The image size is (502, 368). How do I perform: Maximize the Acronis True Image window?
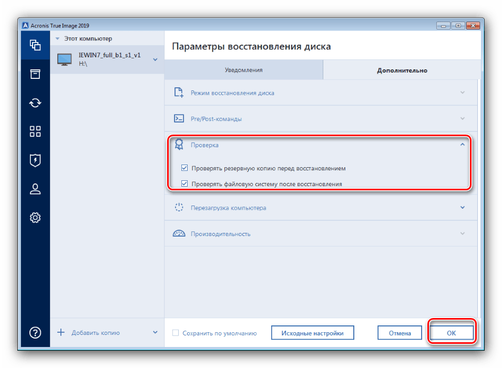point(458,26)
